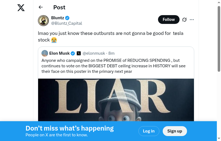Click the X logo in the sidebar
221x141 pixels.
(21, 8)
